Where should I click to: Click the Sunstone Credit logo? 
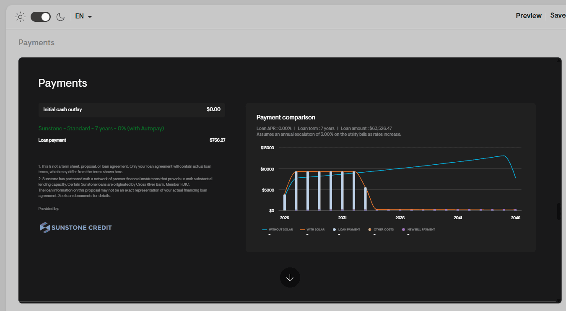pyautogui.click(x=76, y=228)
